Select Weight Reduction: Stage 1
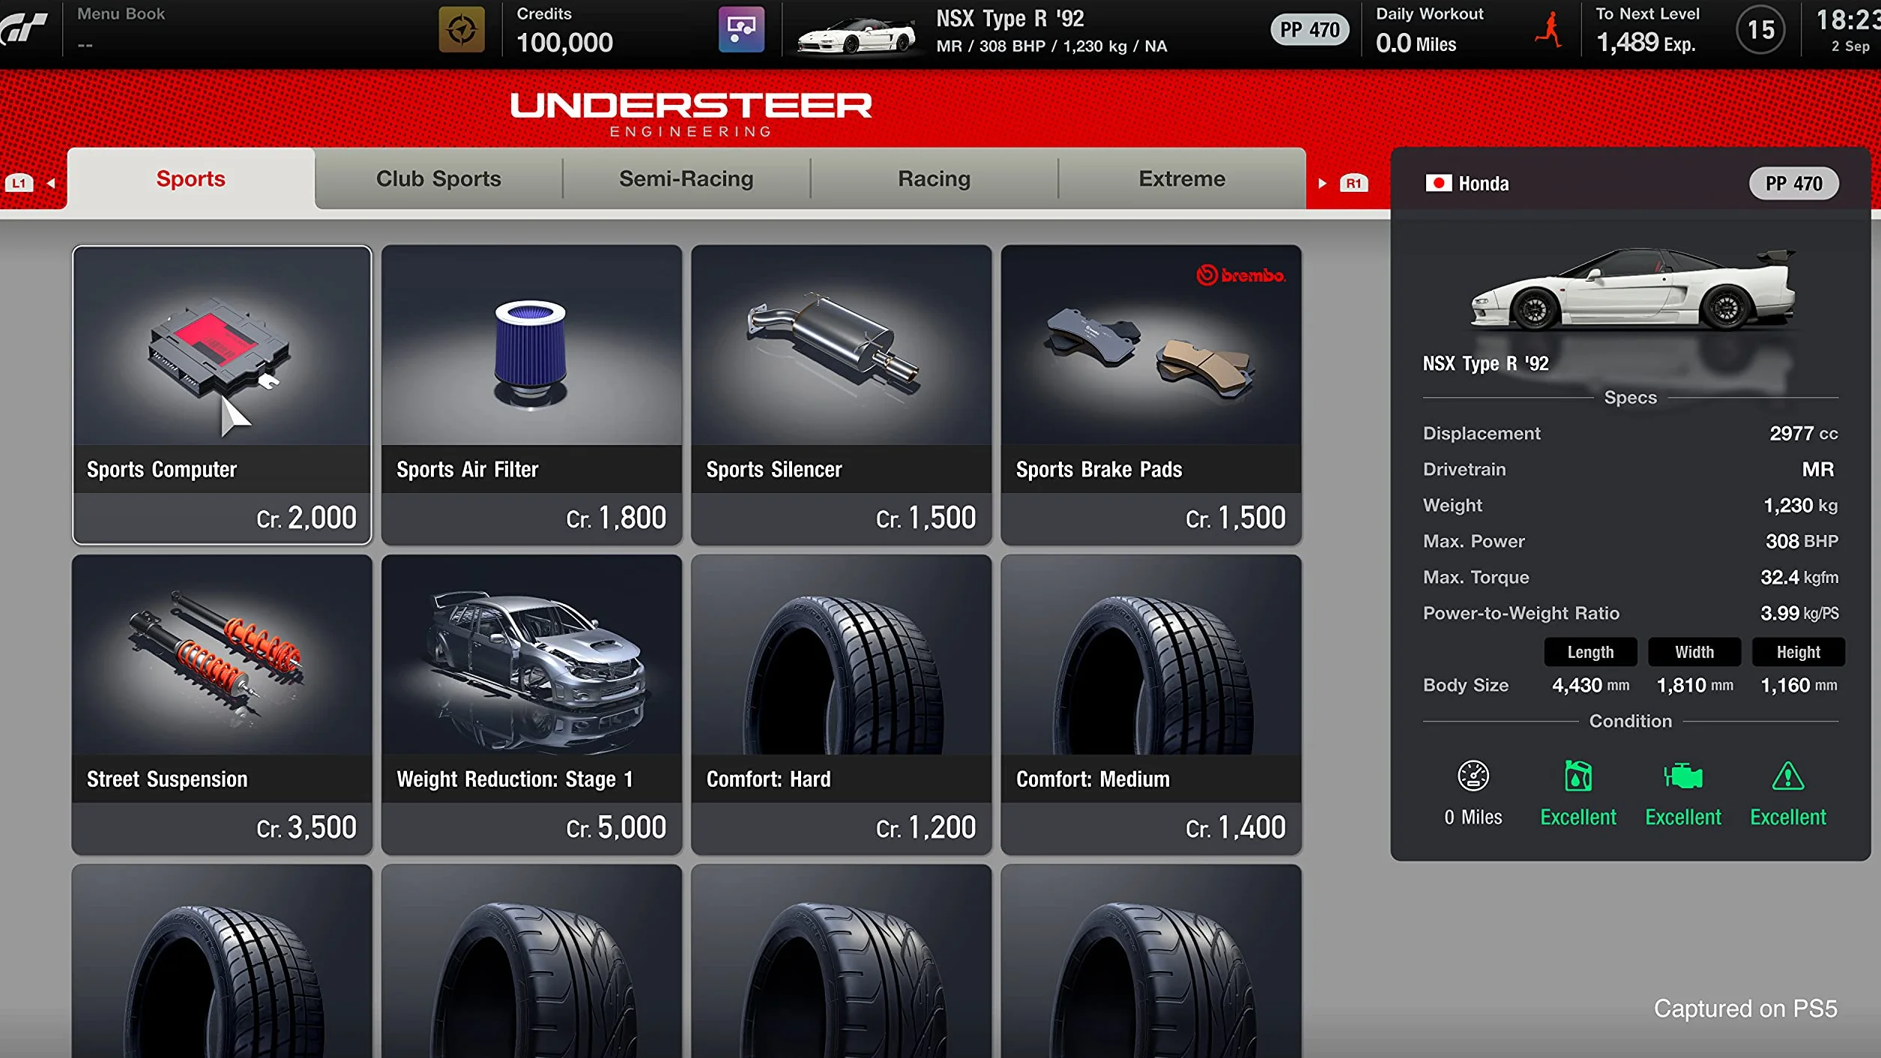 [x=531, y=704]
